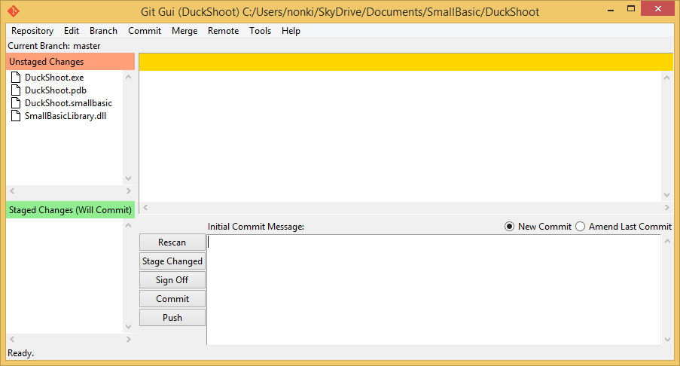Image resolution: width=680 pixels, height=366 pixels.
Task: Click up arrow of Staged Changes scrollbar
Action: click(x=128, y=225)
